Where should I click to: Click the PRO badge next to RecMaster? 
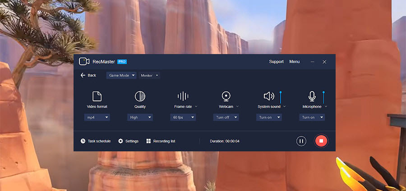point(122,62)
